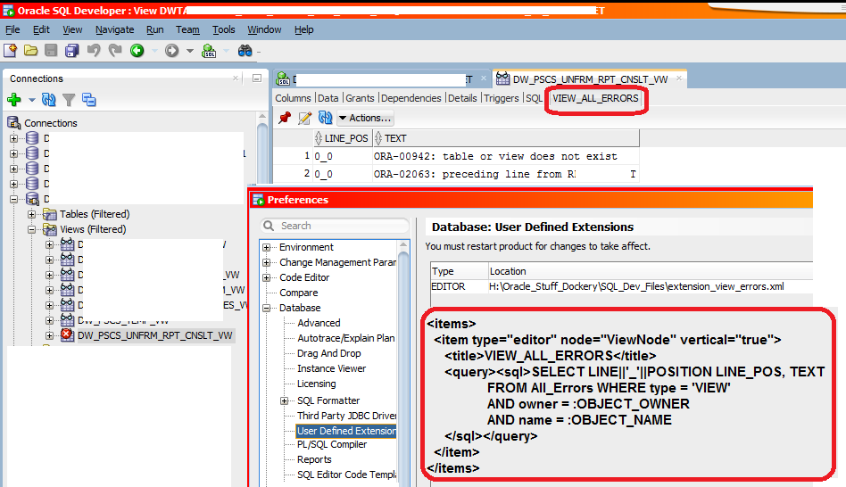
Task: Click green plus New Connection icon
Action: (x=14, y=100)
